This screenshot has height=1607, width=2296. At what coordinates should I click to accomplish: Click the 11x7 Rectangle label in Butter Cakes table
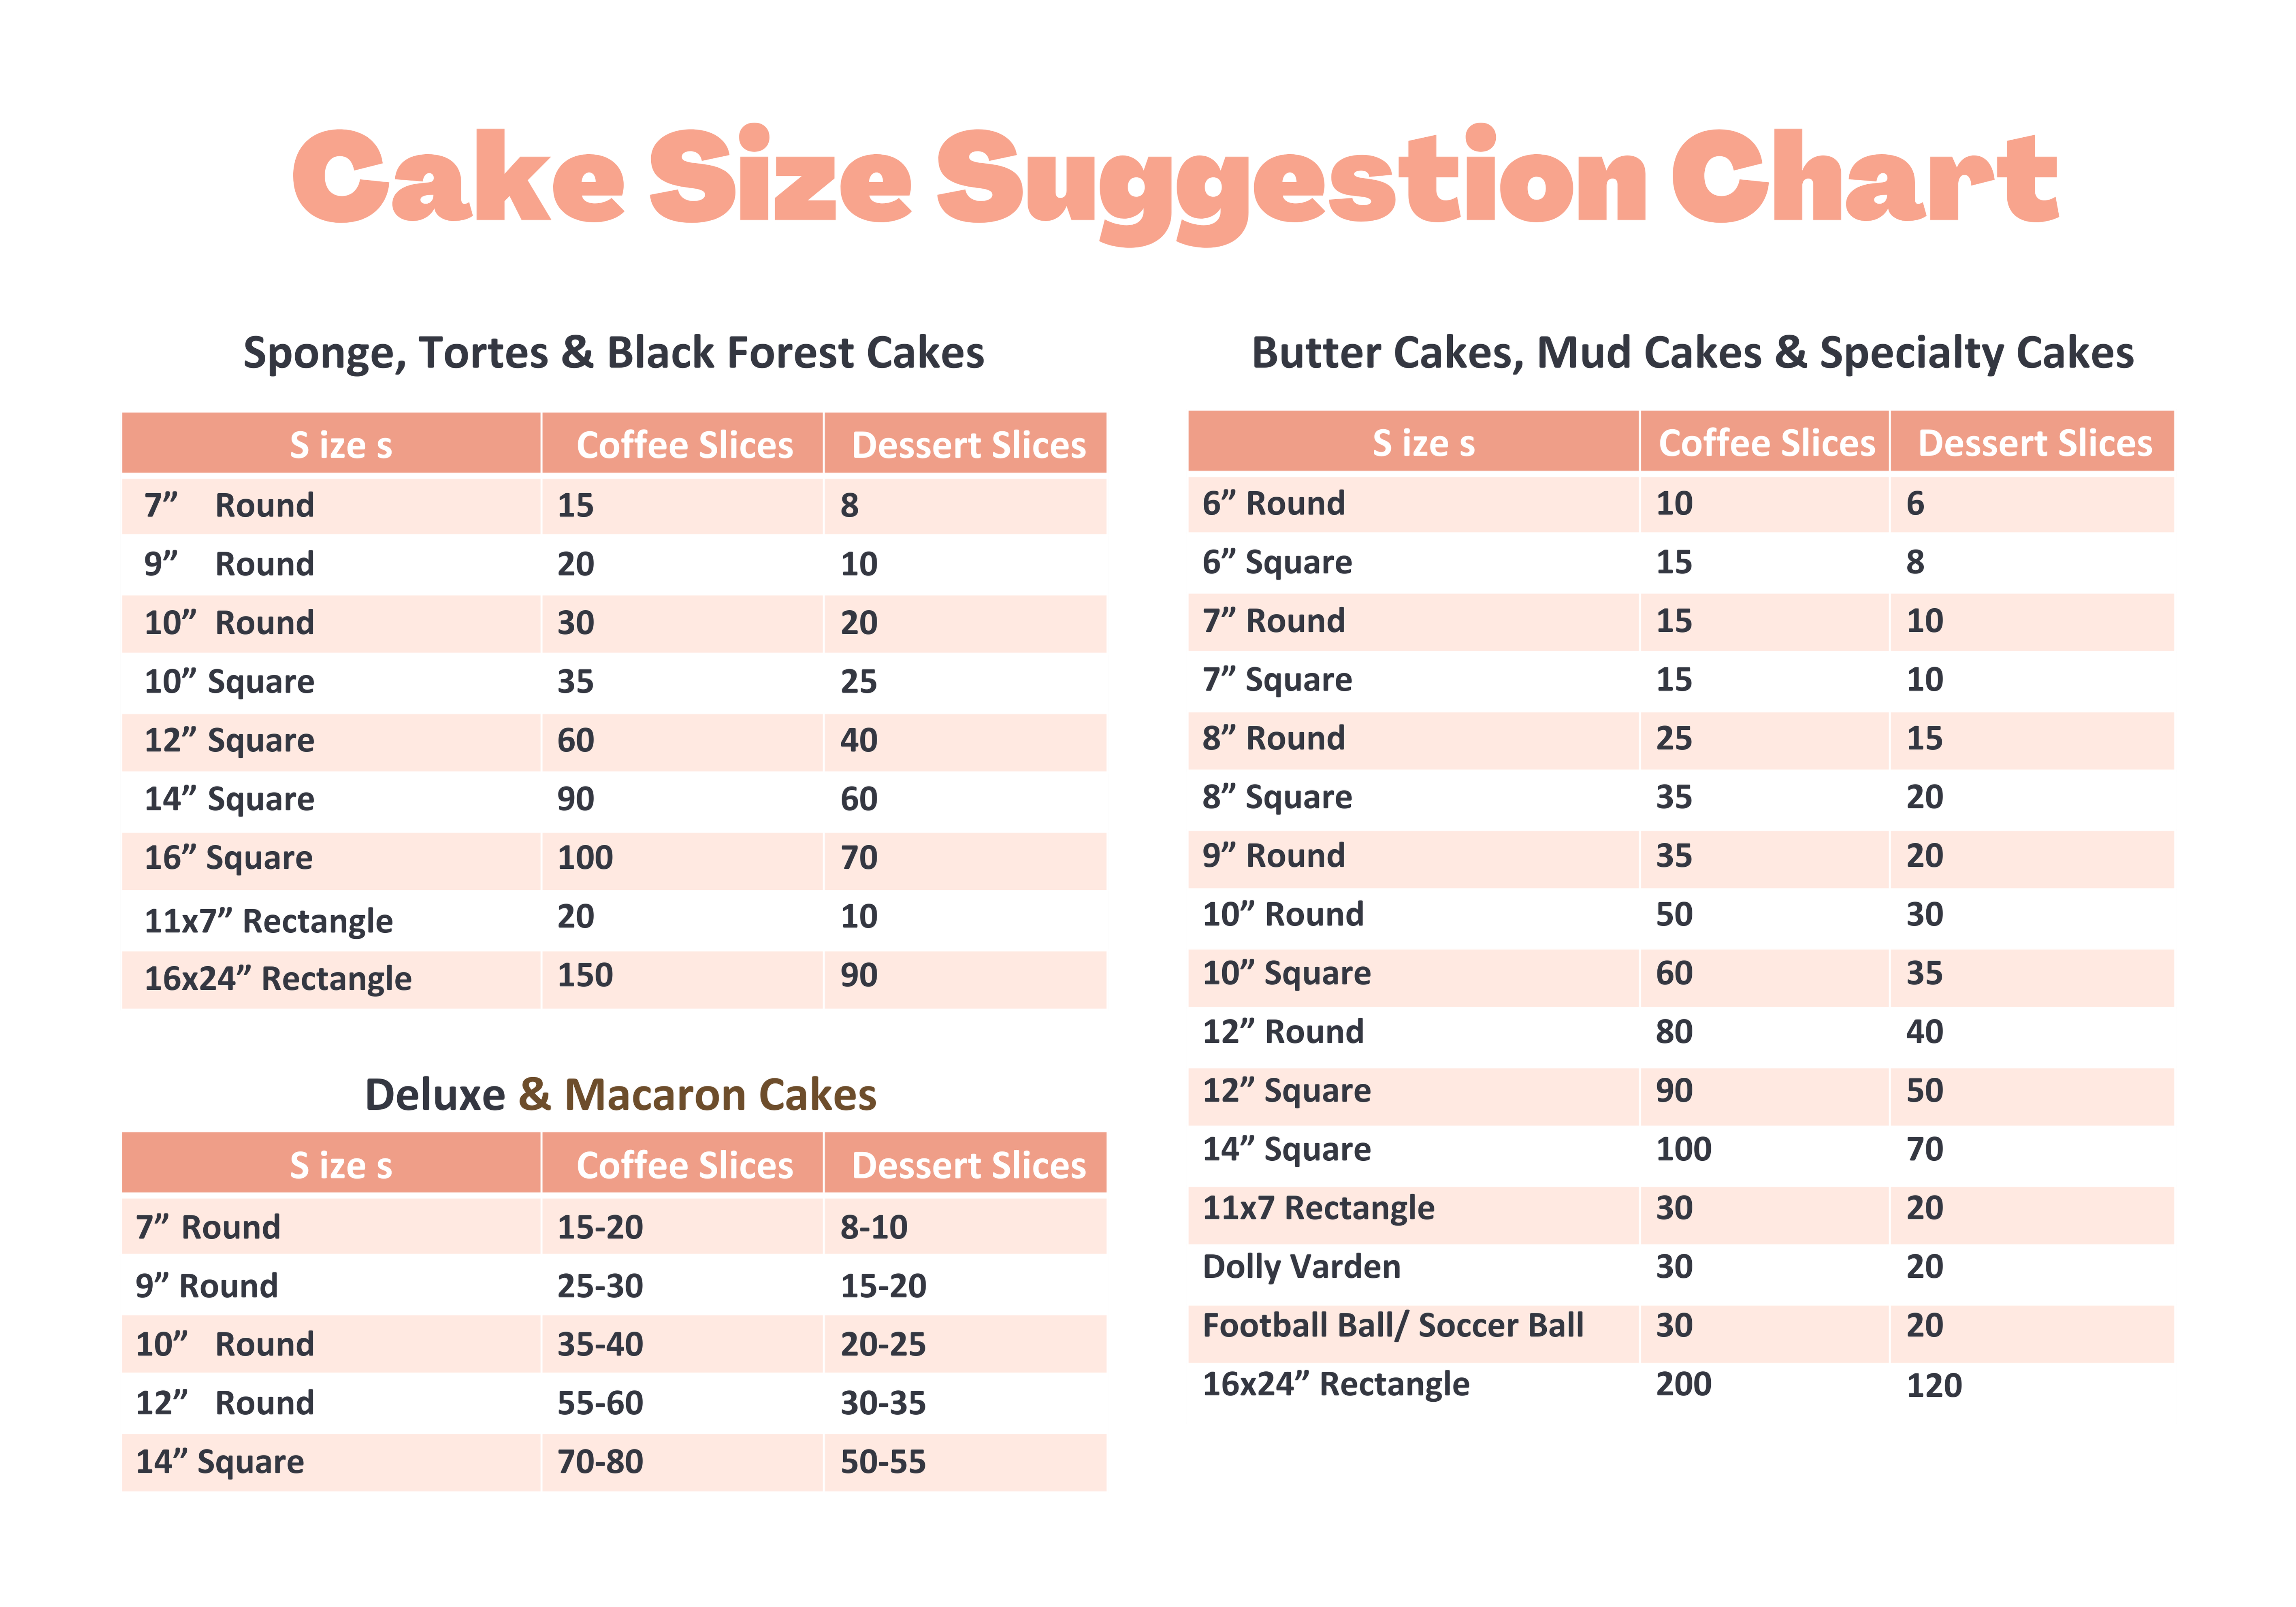(1318, 1208)
